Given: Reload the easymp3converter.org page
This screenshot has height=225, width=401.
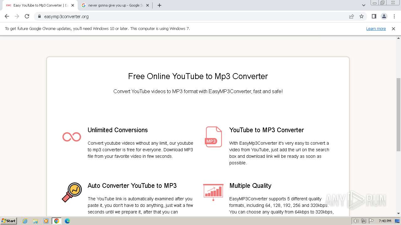Looking at the screenshot, I should 27,16.
